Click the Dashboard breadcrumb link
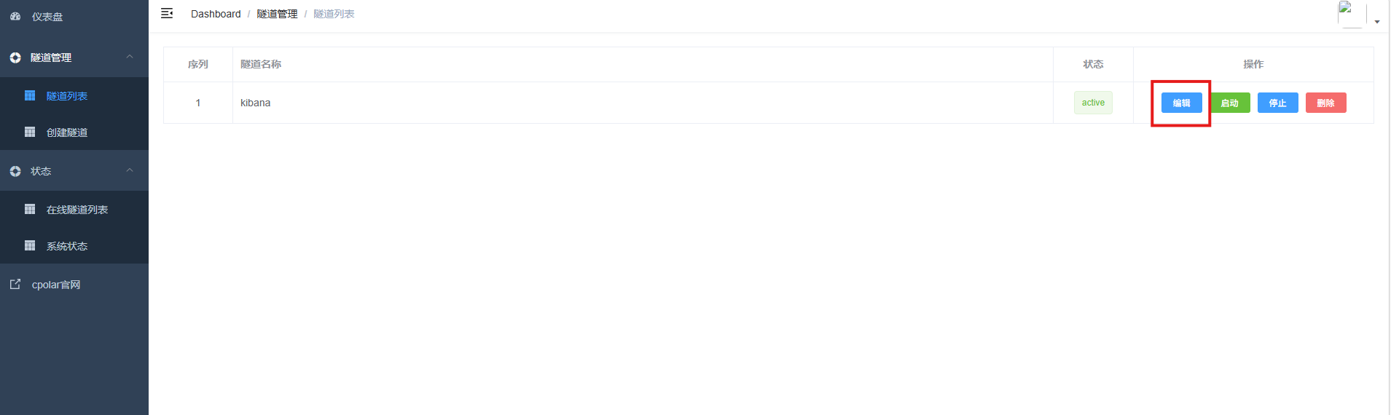 [x=216, y=14]
